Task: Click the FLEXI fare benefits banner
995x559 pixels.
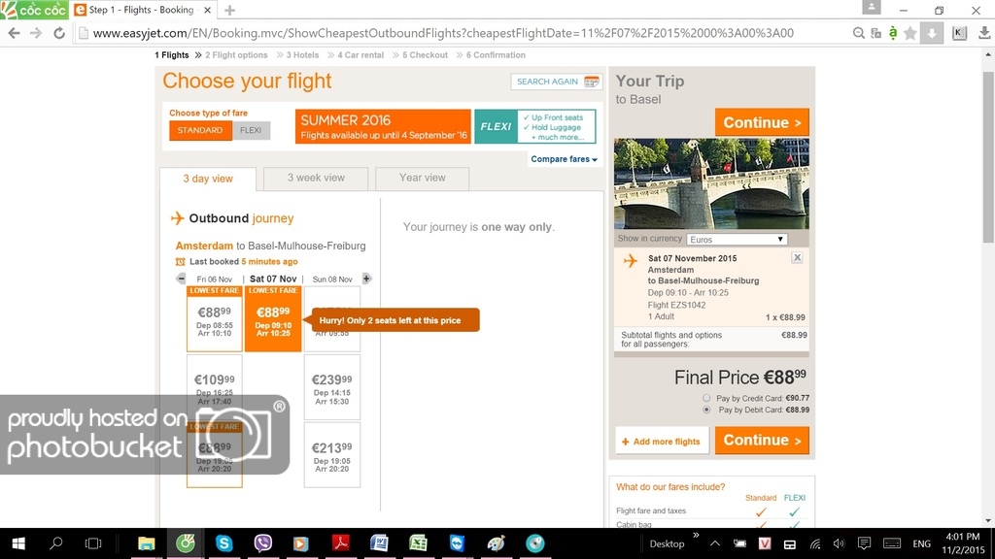Action: click(535, 126)
